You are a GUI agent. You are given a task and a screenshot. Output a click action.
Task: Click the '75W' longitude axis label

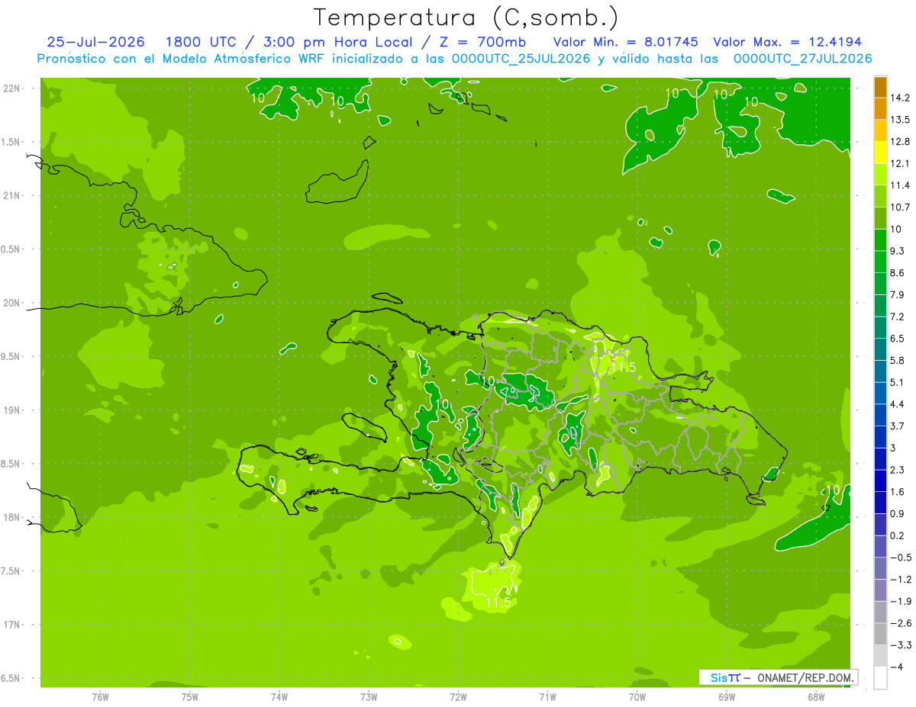coord(190,697)
